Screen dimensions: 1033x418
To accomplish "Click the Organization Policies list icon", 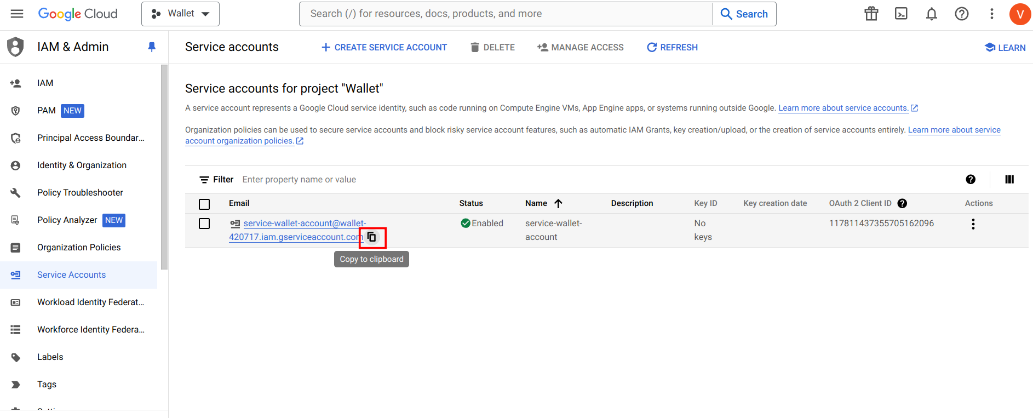I will (15, 248).
